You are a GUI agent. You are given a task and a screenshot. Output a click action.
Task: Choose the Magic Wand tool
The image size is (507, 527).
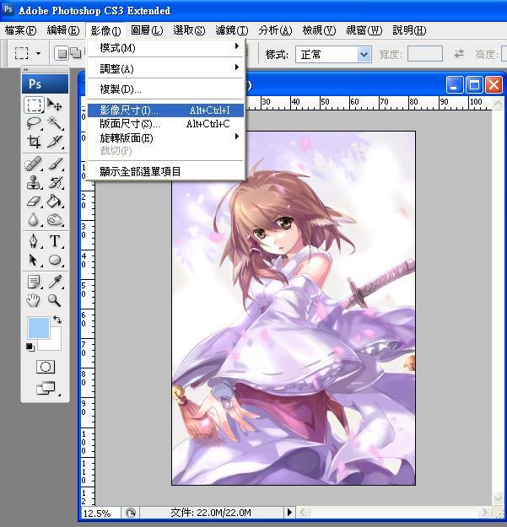click(x=55, y=124)
